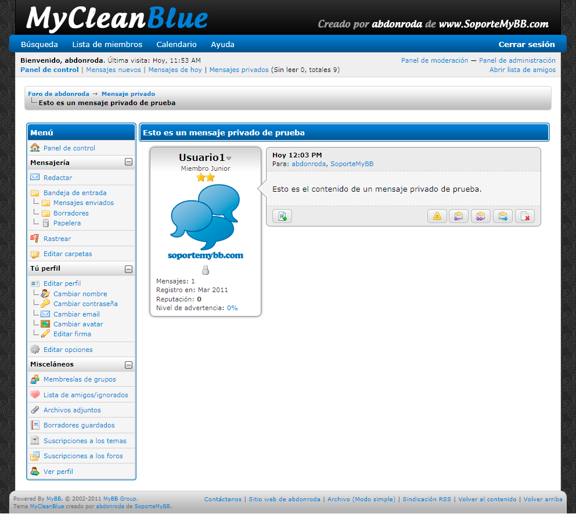Open the Usuario1 username dropdown arrow
Screen dimensions: 576x514
tap(229, 159)
